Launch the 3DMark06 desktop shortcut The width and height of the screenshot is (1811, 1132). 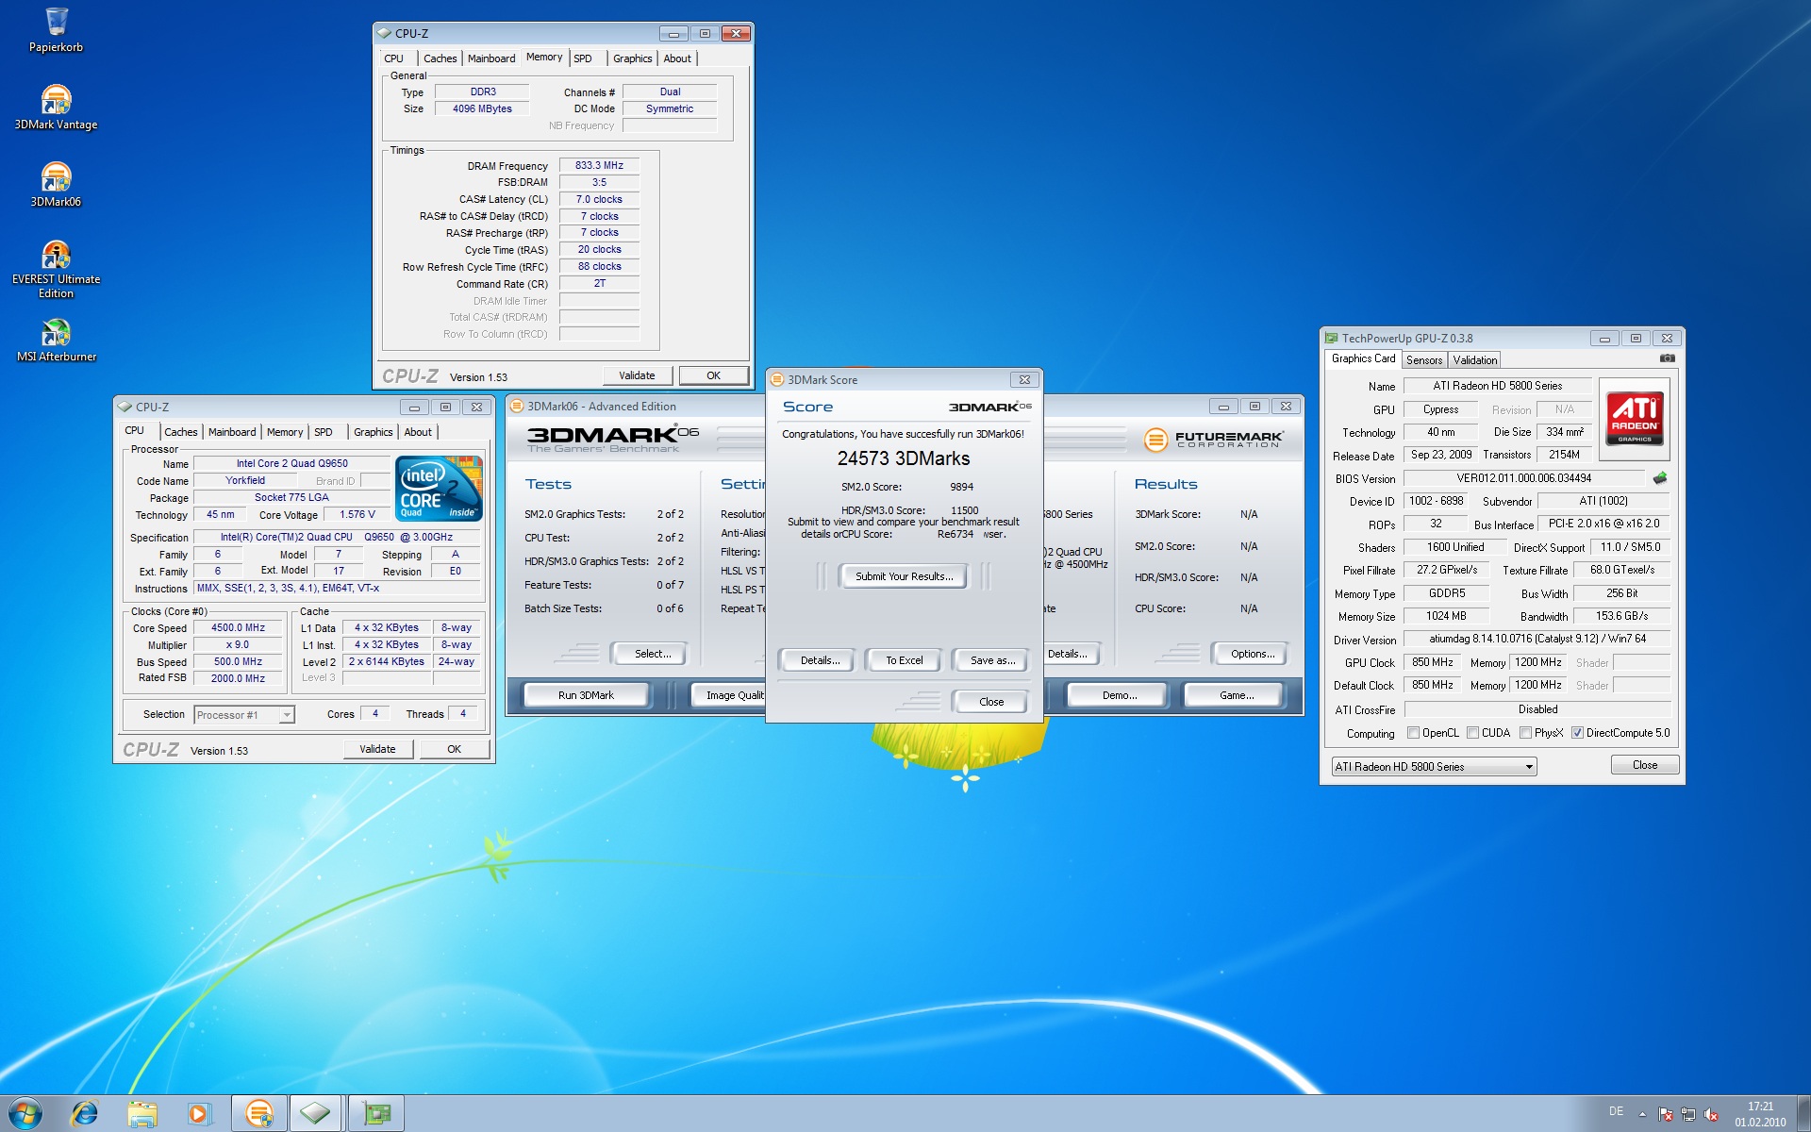pos(56,185)
